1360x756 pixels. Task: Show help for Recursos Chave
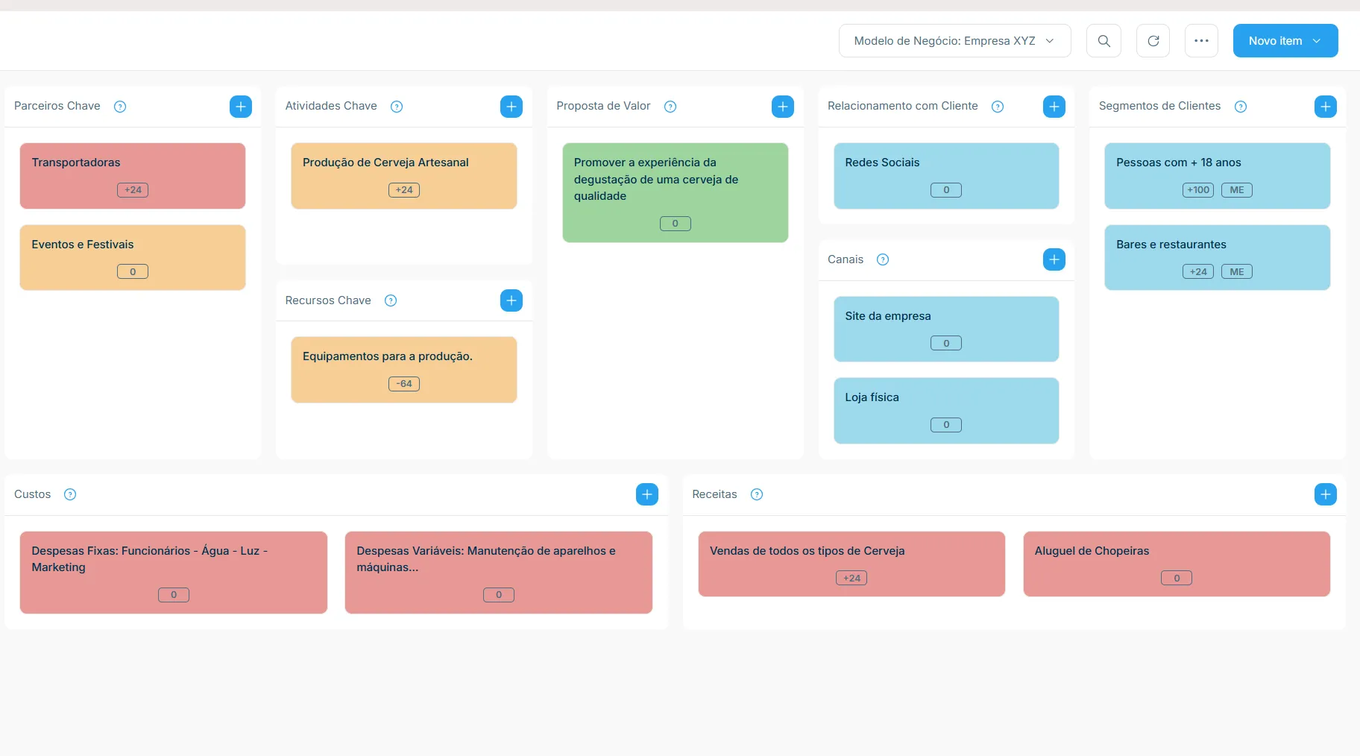pyautogui.click(x=391, y=300)
